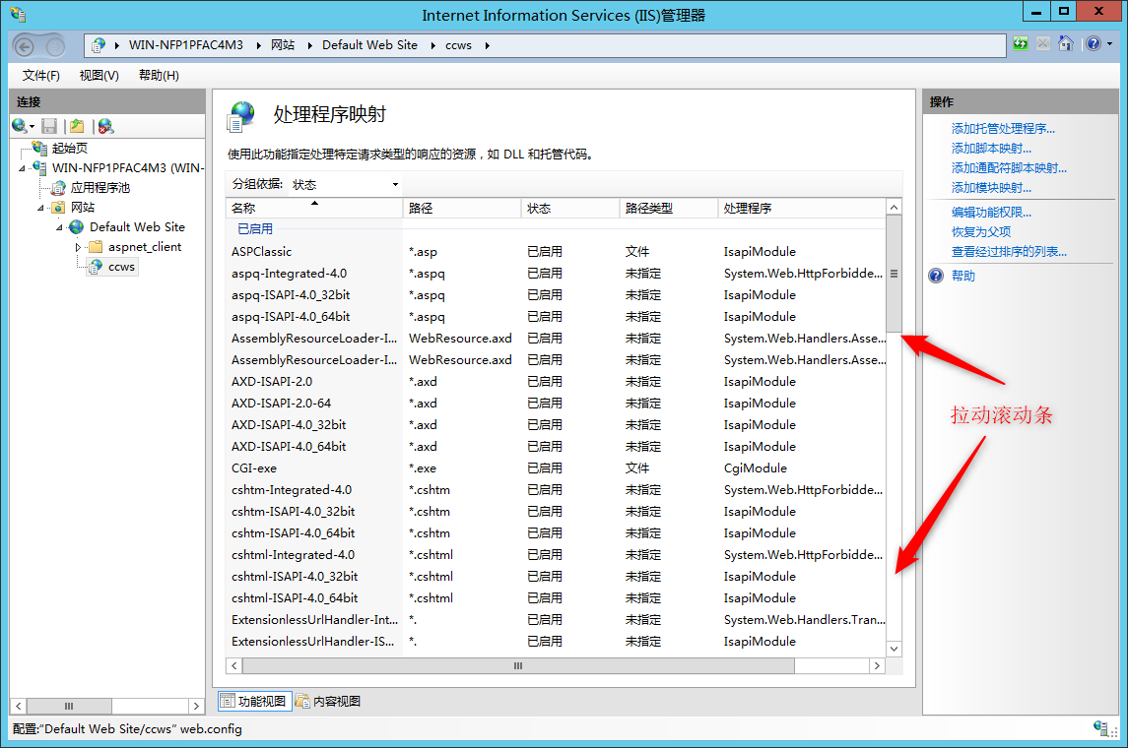Viewport: 1128px width, 748px height.
Task: Open help with the question mark icon in the address bar
Action: pos(1094,44)
